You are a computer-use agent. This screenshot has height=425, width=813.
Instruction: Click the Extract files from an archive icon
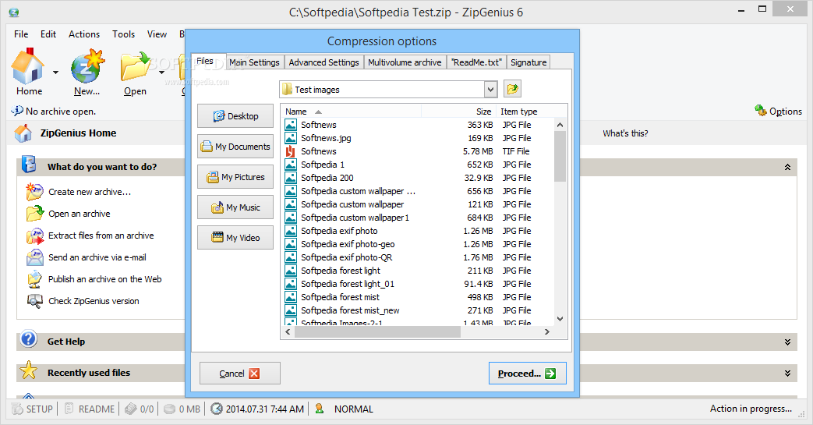click(35, 236)
